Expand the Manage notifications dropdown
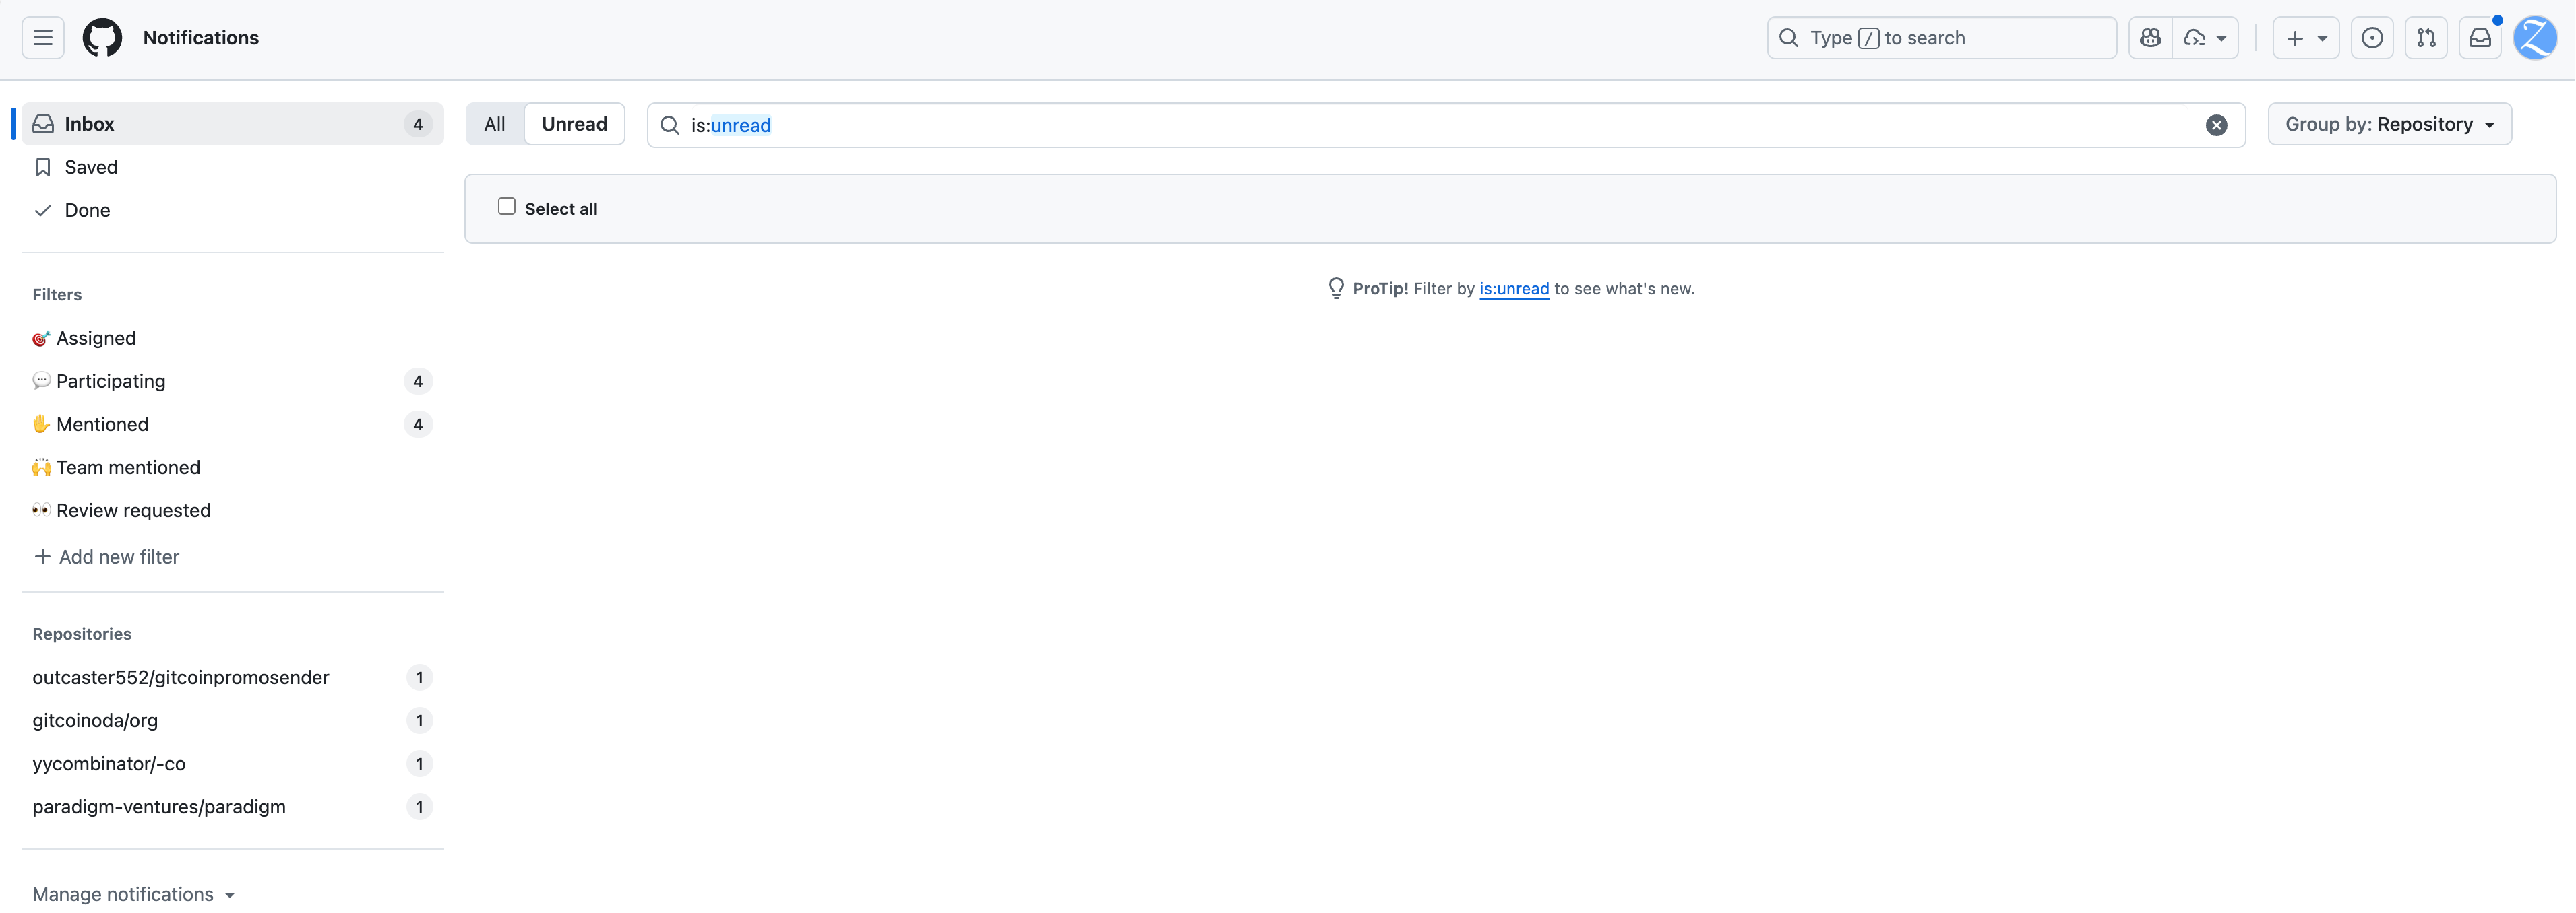This screenshot has width=2576, height=913. (x=133, y=894)
